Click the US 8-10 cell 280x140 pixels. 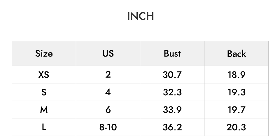point(108,127)
